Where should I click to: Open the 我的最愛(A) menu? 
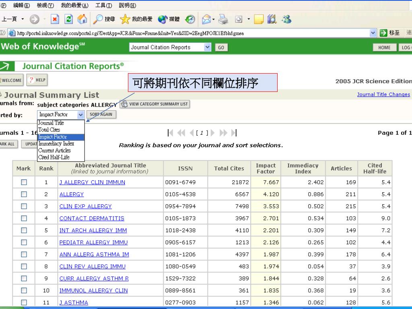coord(74,5)
